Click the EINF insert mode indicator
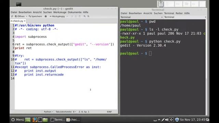 tap(109, 112)
